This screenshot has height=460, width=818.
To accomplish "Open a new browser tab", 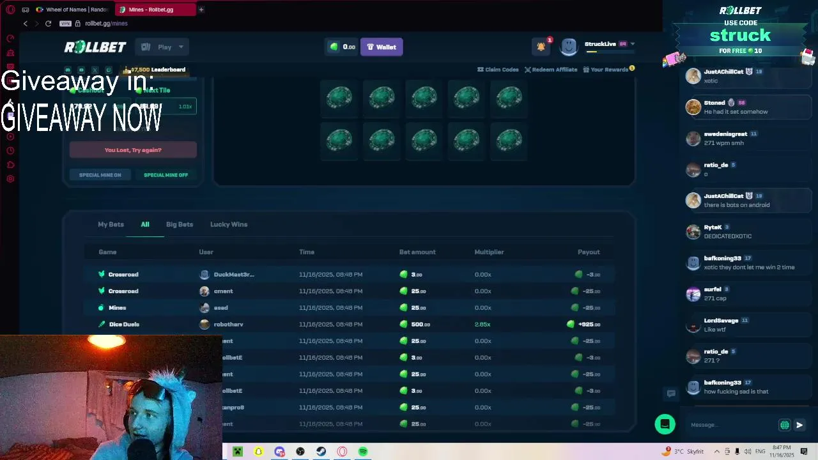I will coord(201,10).
